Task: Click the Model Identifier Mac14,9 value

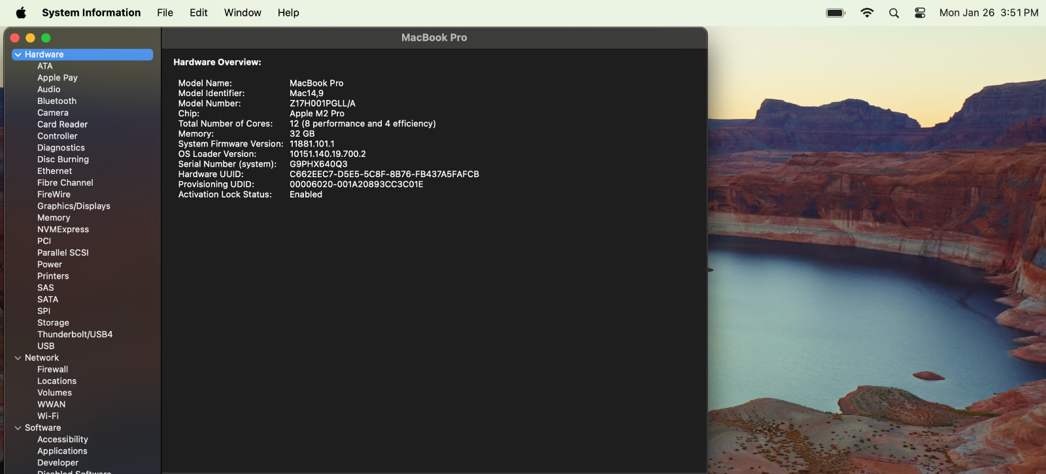Action: point(307,93)
